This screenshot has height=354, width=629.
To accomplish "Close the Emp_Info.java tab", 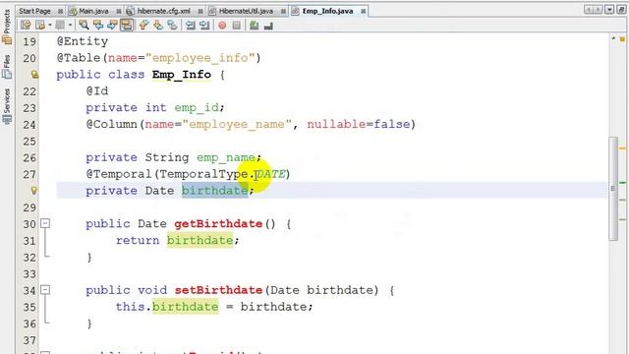I will [x=363, y=11].
